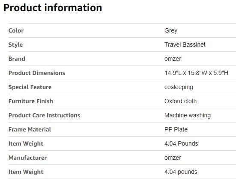Click the PP Plate value
This screenshot has height=179, width=236.
(176, 129)
